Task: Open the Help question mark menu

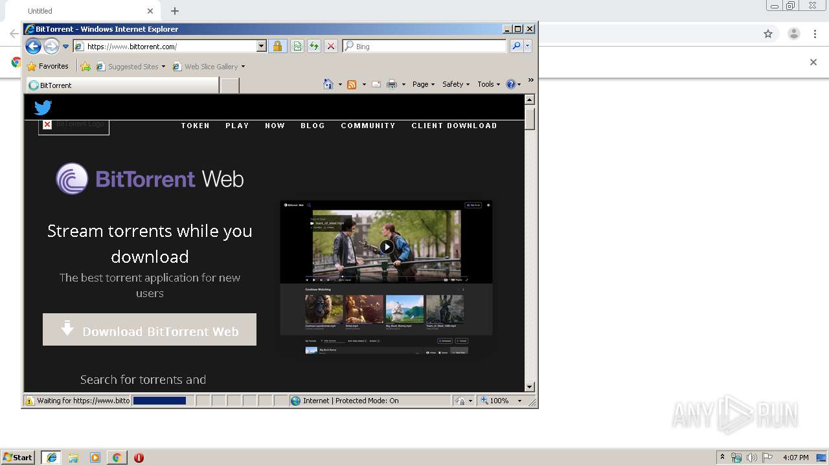Action: (513, 84)
